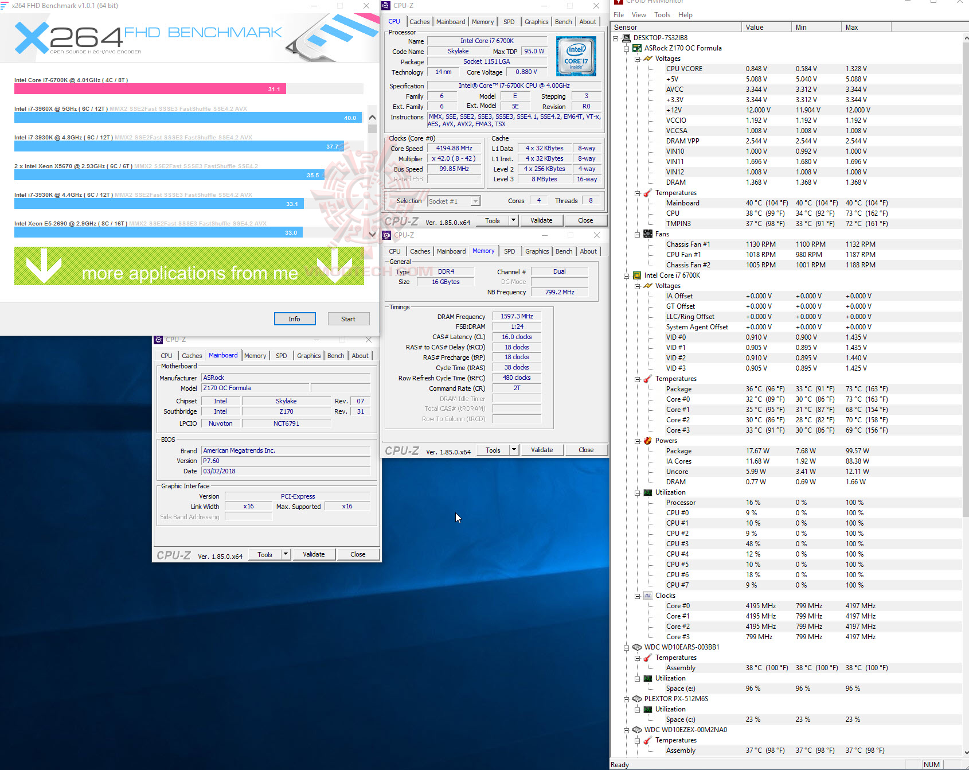
Task: Collapse the Powers group in HWMonitor
Action: point(638,441)
